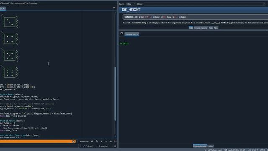
Task: Open find field history dropdown
Action: [77, 141]
